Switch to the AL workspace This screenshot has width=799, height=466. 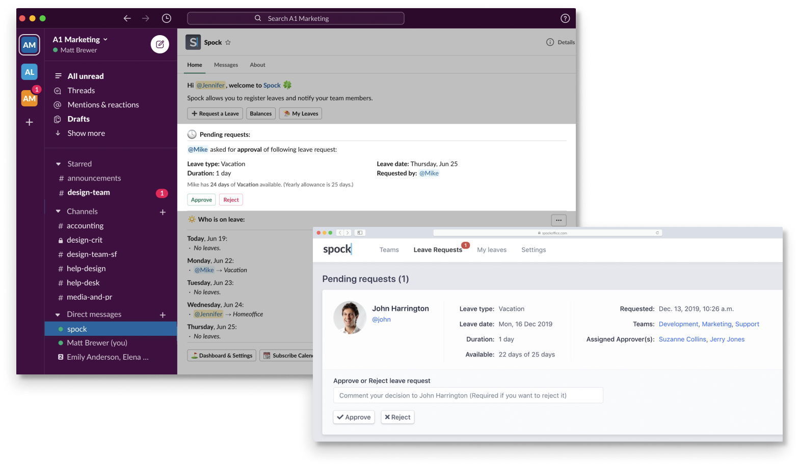click(30, 72)
